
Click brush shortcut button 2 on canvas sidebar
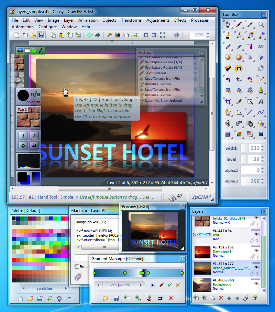coord(34,136)
